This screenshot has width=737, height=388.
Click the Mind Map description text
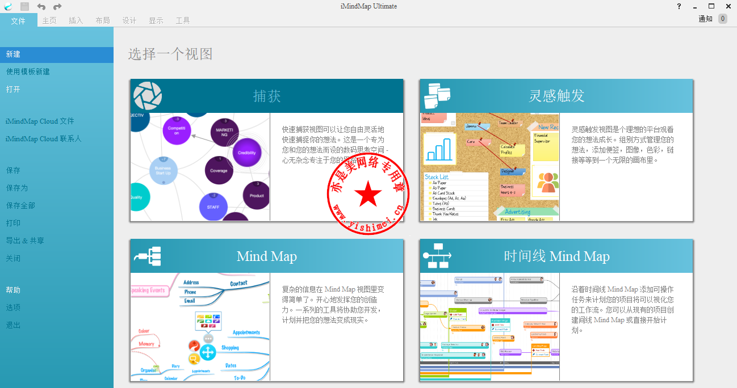click(334, 305)
